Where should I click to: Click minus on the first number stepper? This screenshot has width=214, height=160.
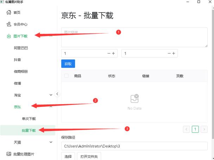[x=109, y=53]
